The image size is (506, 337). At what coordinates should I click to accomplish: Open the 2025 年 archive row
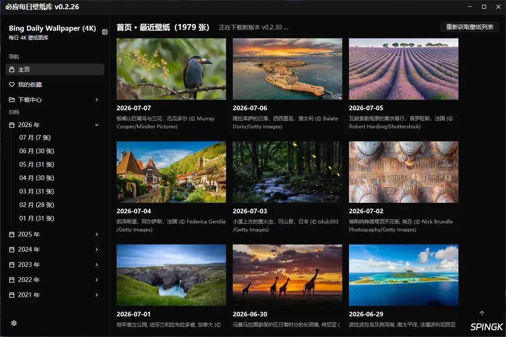tap(55, 234)
